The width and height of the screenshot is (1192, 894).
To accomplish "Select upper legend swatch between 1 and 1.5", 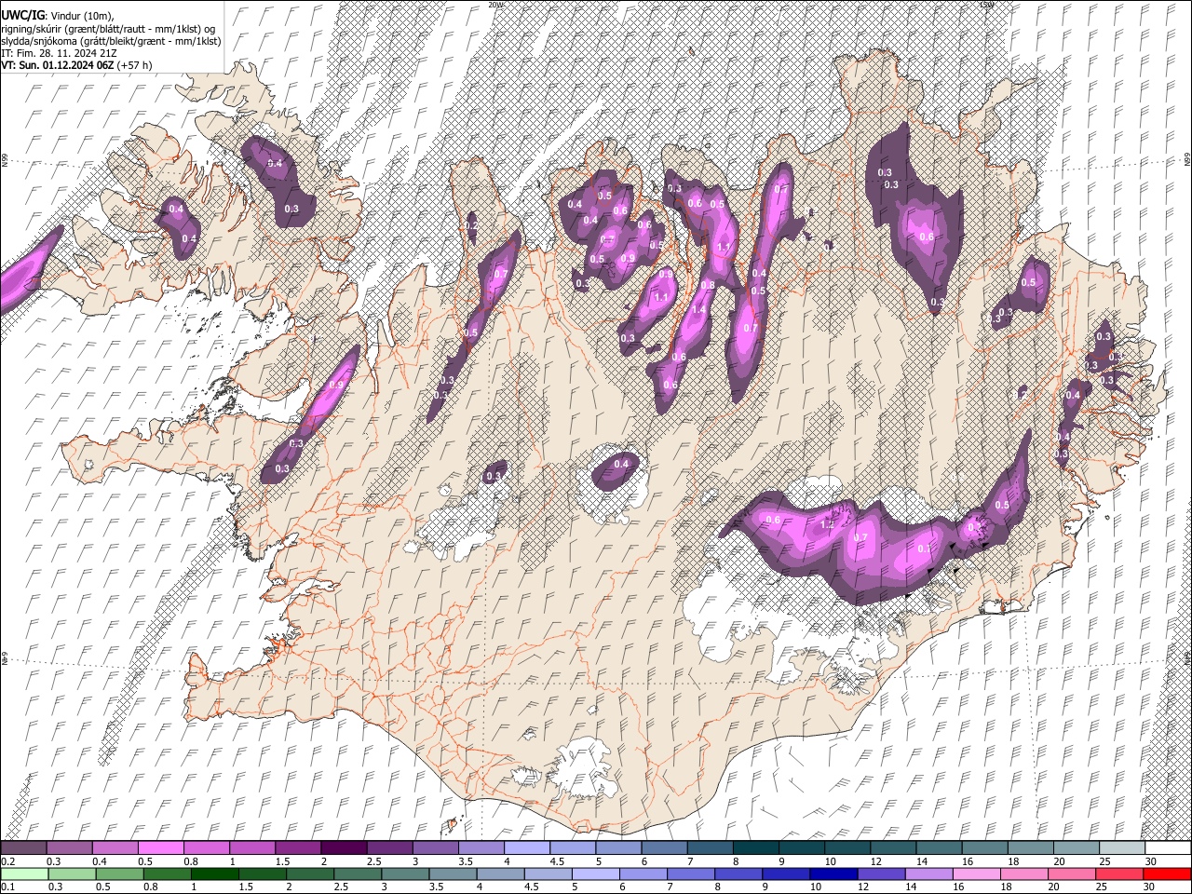I will (252, 847).
